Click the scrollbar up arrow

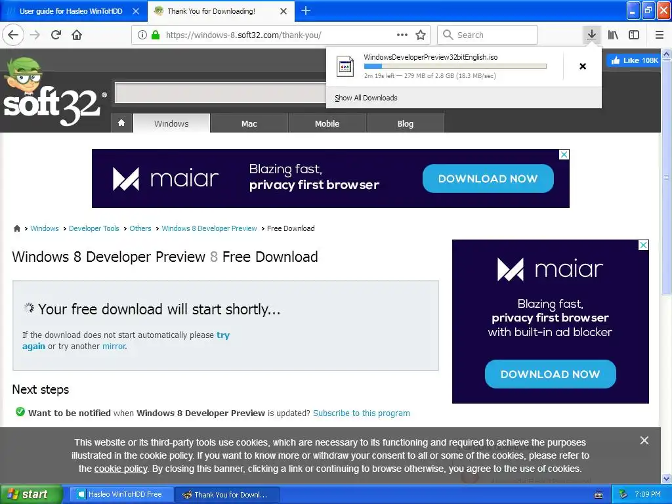coord(666,54)
